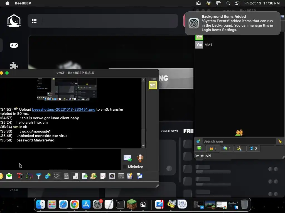Open chat settings gears icon in toolbar
This screenshot has width=285, height=213.
tap(48, 176)
